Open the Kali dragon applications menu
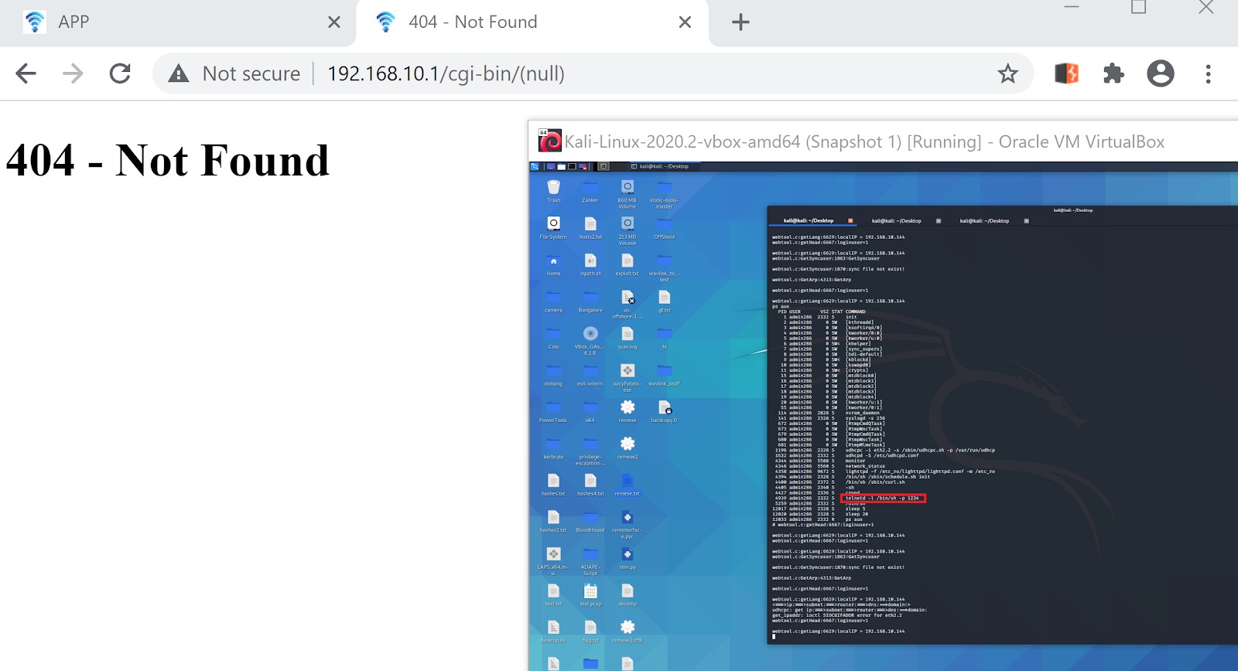 (535, 166)
